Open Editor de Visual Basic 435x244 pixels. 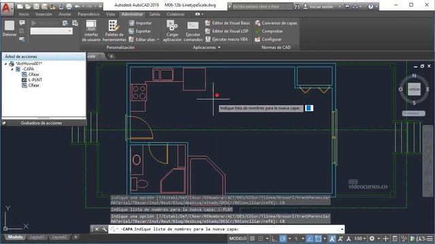coord(228,23)
